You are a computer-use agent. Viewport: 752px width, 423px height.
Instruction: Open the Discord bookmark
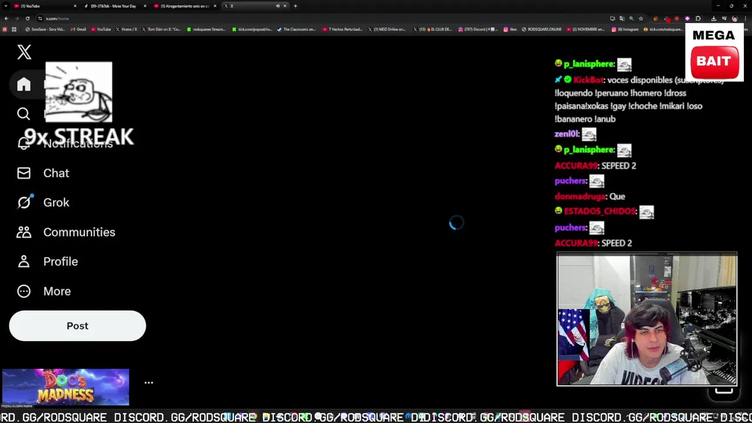click(x=479, y=29)
